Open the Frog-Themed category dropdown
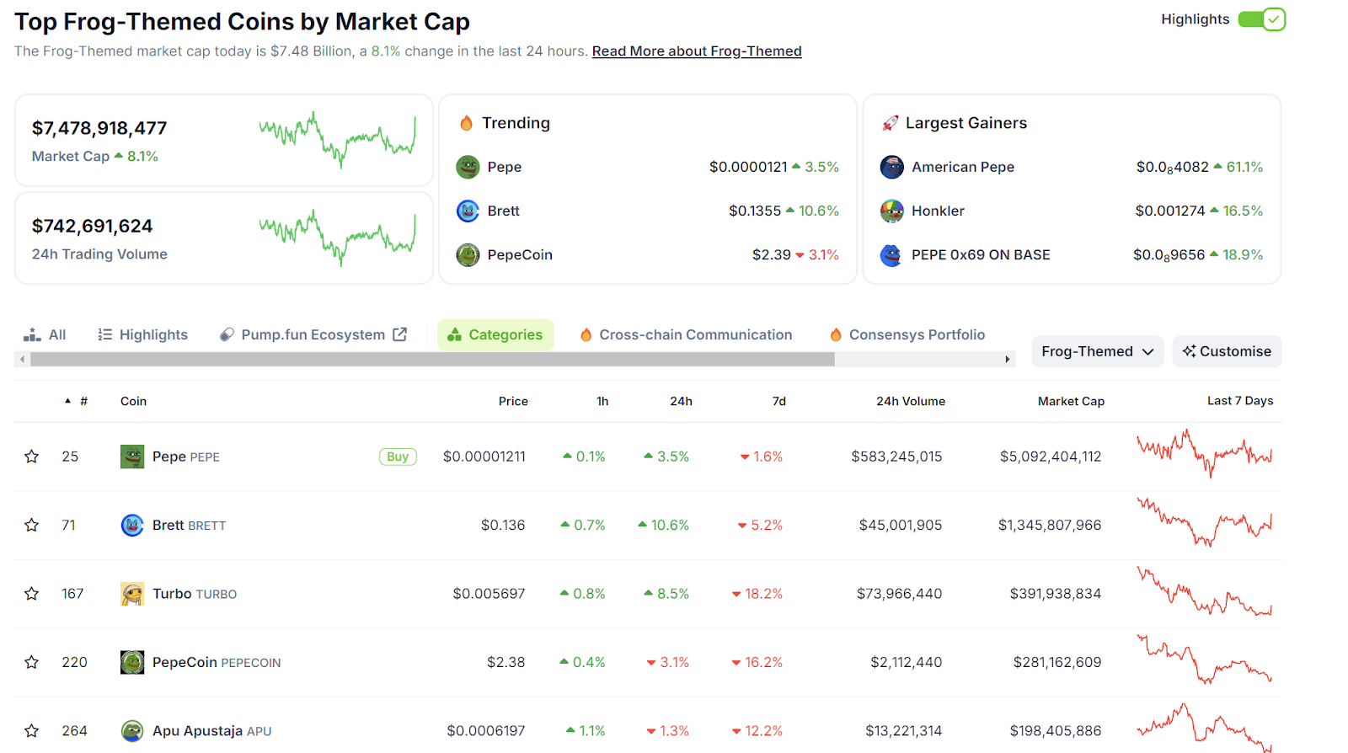 (1098, 351)
